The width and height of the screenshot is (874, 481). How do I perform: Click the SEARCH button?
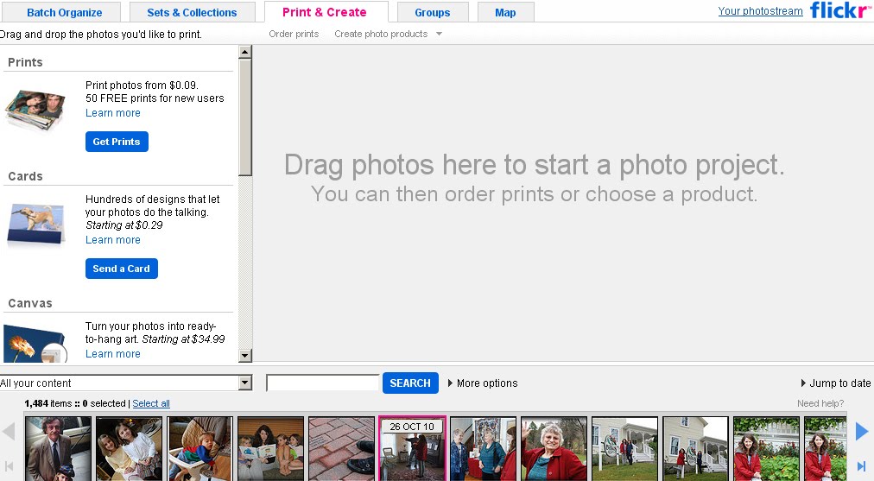(x=410, y=383)
